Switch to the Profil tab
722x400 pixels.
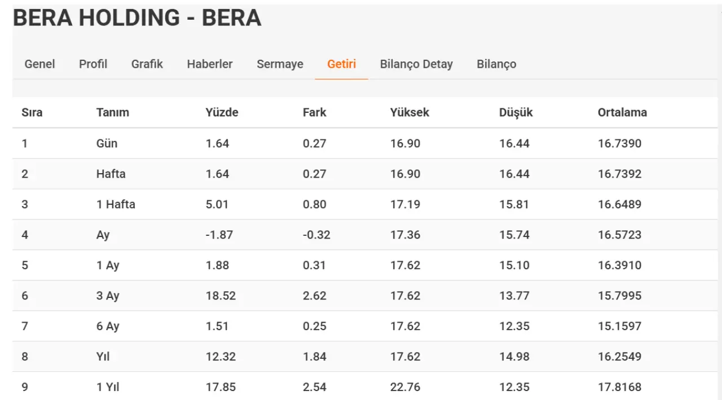point(93,64)
